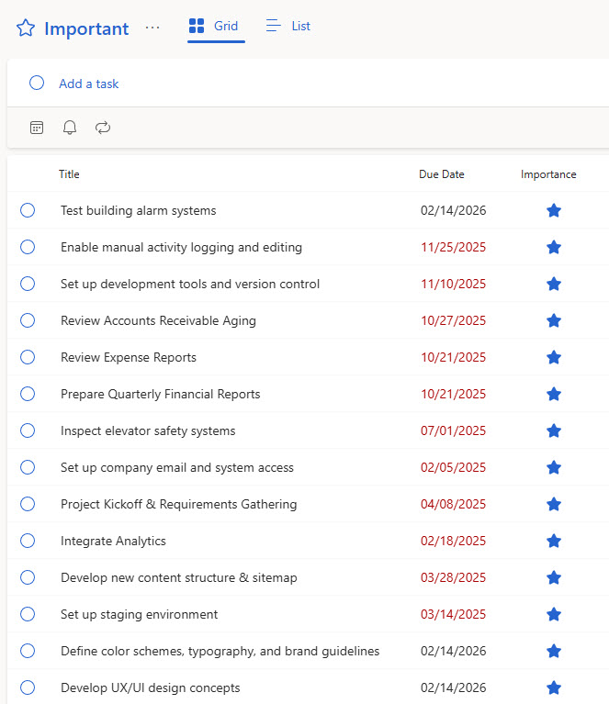The image size is (609, 704).
Task: Click the repeat recurrence icon
Action: pyautogui.click(x=103, y=128)
